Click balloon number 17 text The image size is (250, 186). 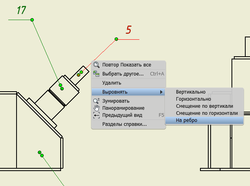(x=21, y=10)
